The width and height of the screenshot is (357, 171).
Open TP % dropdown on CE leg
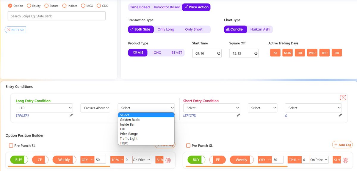click(117, 160)
